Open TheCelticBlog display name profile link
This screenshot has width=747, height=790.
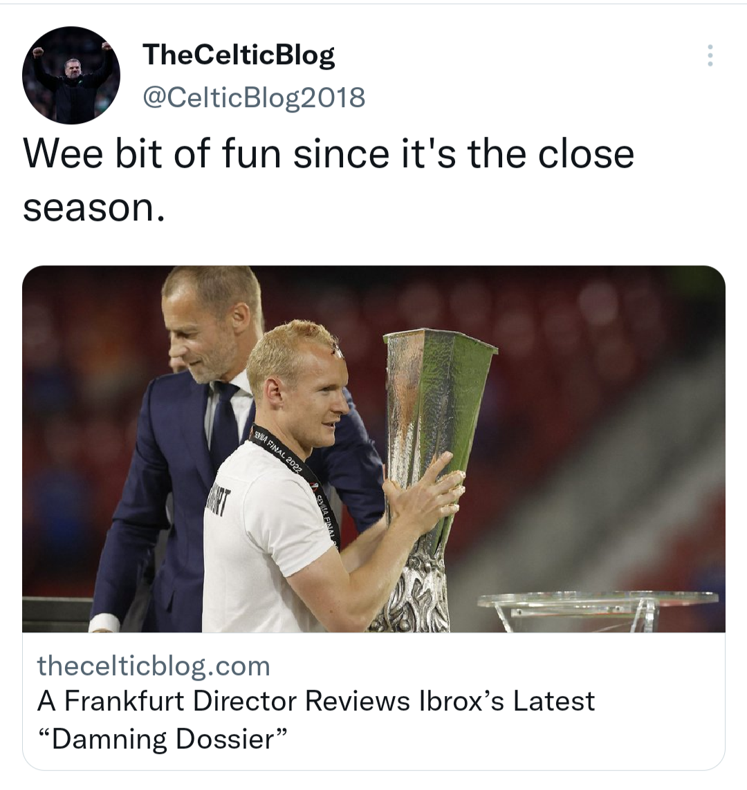click(x=239, y=55)
